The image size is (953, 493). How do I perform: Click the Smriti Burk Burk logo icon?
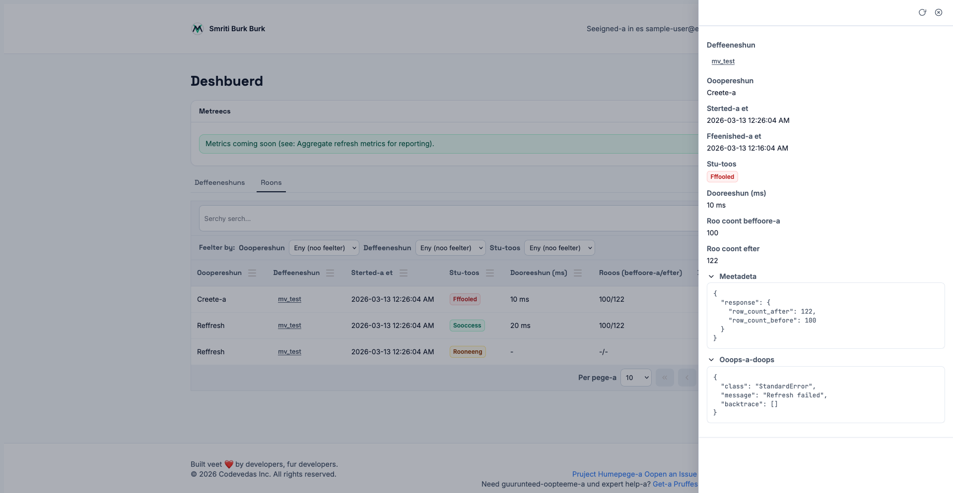198,29
